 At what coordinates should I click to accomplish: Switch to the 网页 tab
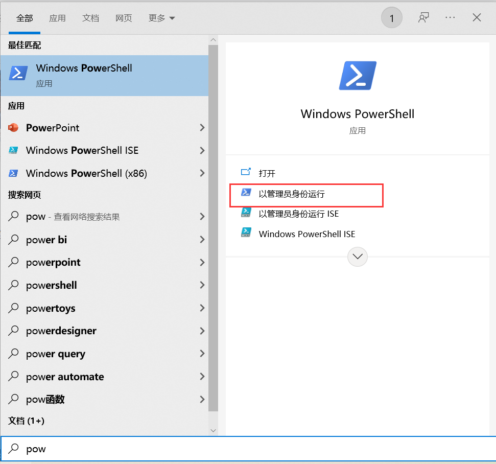[x=124, y=18]
